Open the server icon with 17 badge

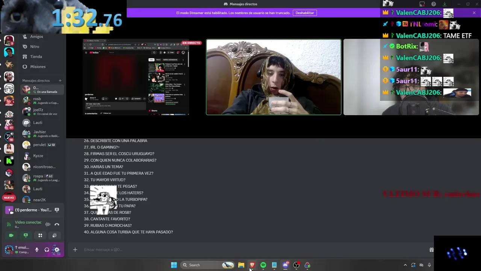click(9, 125)
